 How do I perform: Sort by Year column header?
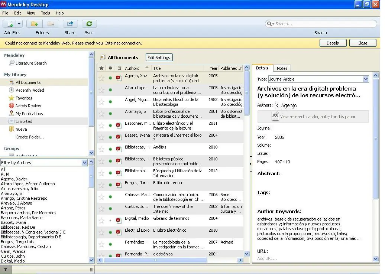[211, 68]
